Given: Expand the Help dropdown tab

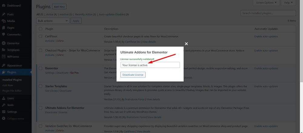Looking at the screenshot, I should pyautogui.click(x=288, y=3).
